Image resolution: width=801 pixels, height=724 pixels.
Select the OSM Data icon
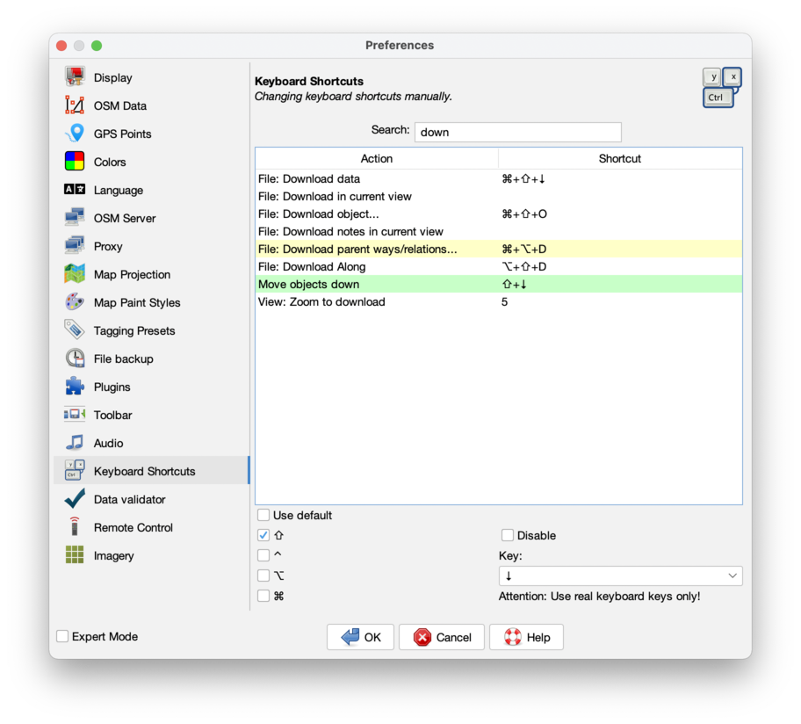[x=75, y=105]
